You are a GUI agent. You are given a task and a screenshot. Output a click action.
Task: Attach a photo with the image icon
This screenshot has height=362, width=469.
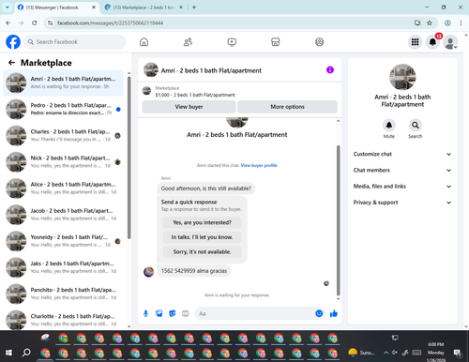[159, 313]
